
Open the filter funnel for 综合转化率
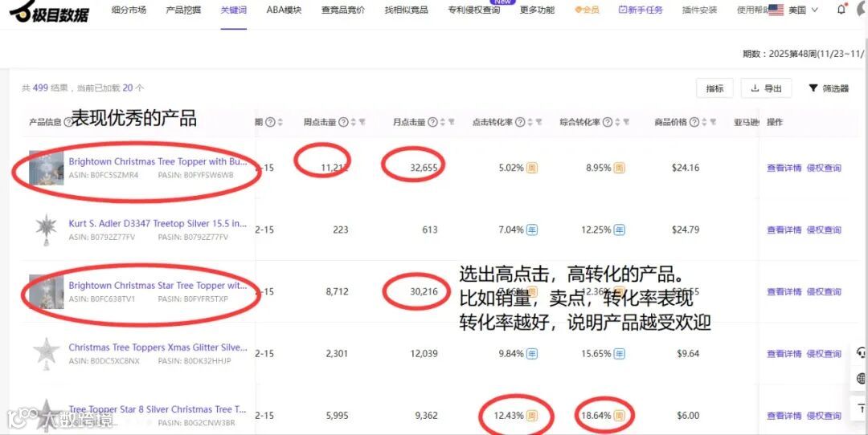(626, 122)
